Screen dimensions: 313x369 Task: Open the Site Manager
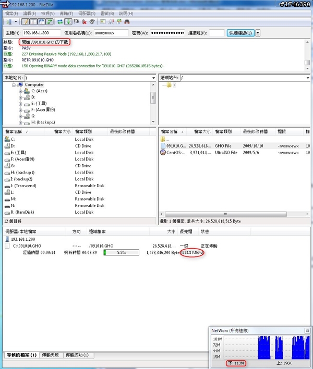point(9,22)
